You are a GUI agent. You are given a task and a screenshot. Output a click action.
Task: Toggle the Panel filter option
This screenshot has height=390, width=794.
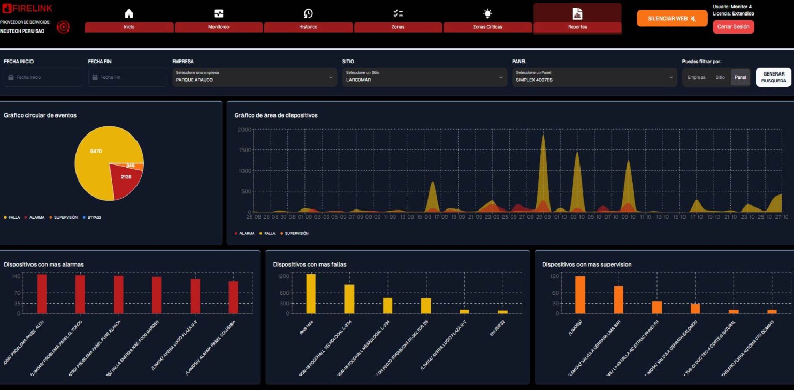click(x=740, y=78)
